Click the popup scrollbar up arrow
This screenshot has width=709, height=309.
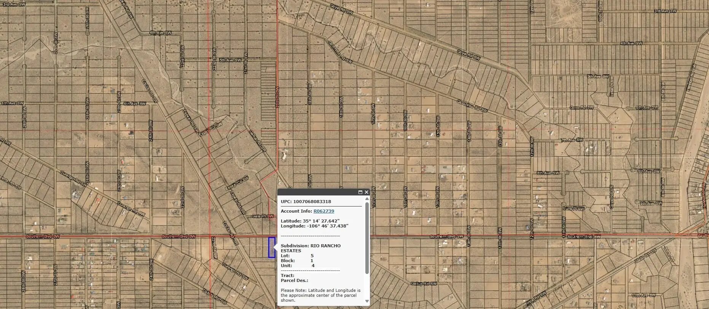coord(367,199)
